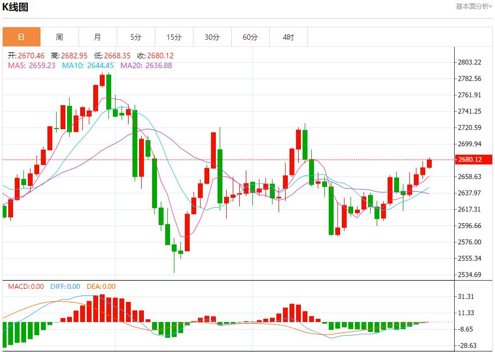Click the DEA value label
The image size is (495, 352).
tap(101, 287)
